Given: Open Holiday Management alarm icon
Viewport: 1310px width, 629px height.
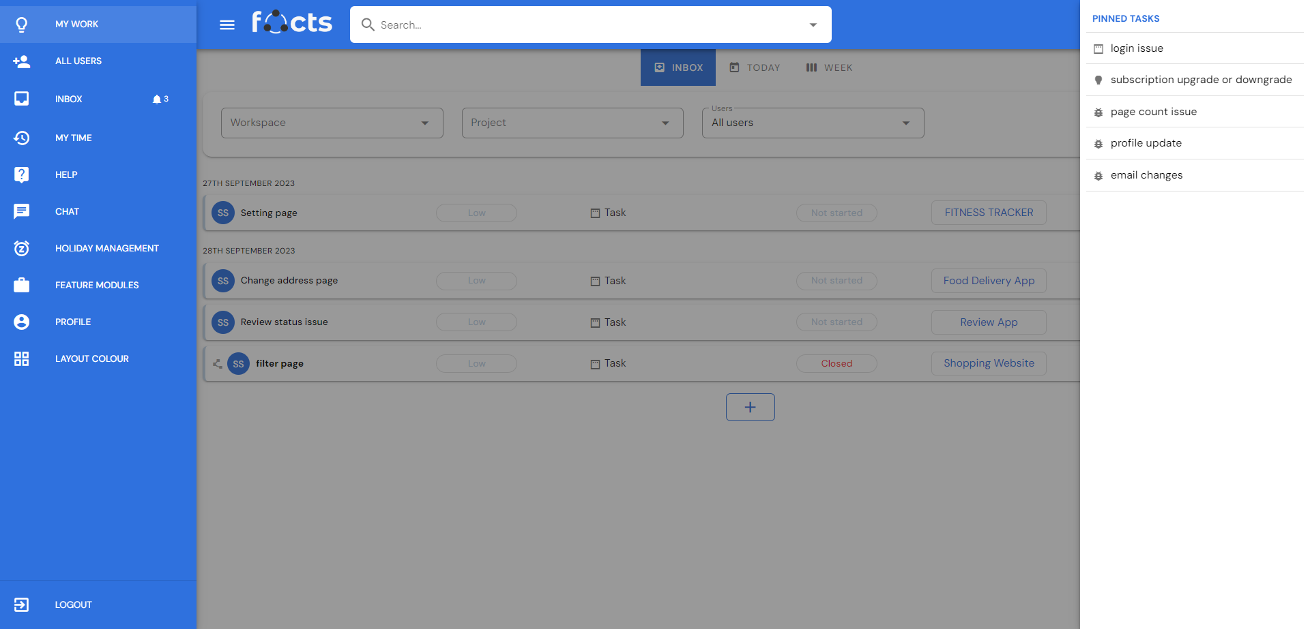Looking at the screenshot, I should 22,248.
